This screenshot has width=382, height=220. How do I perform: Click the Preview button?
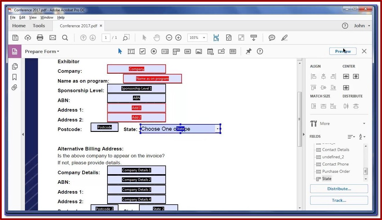343,51
